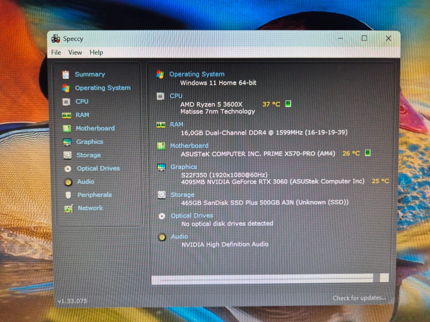Click Optical Drives disc icon in summary panel
This screenshot has width=430, height=322.
[x=162, y=216]
